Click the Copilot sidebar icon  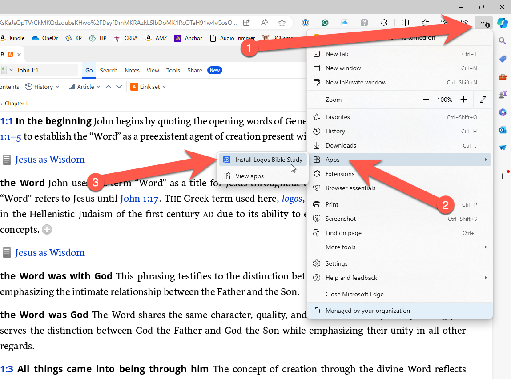tap(502, 23)
